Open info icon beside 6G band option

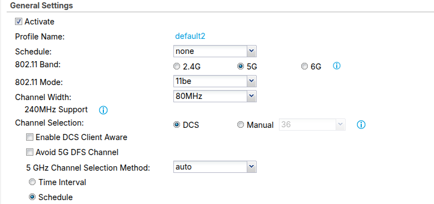337,66
